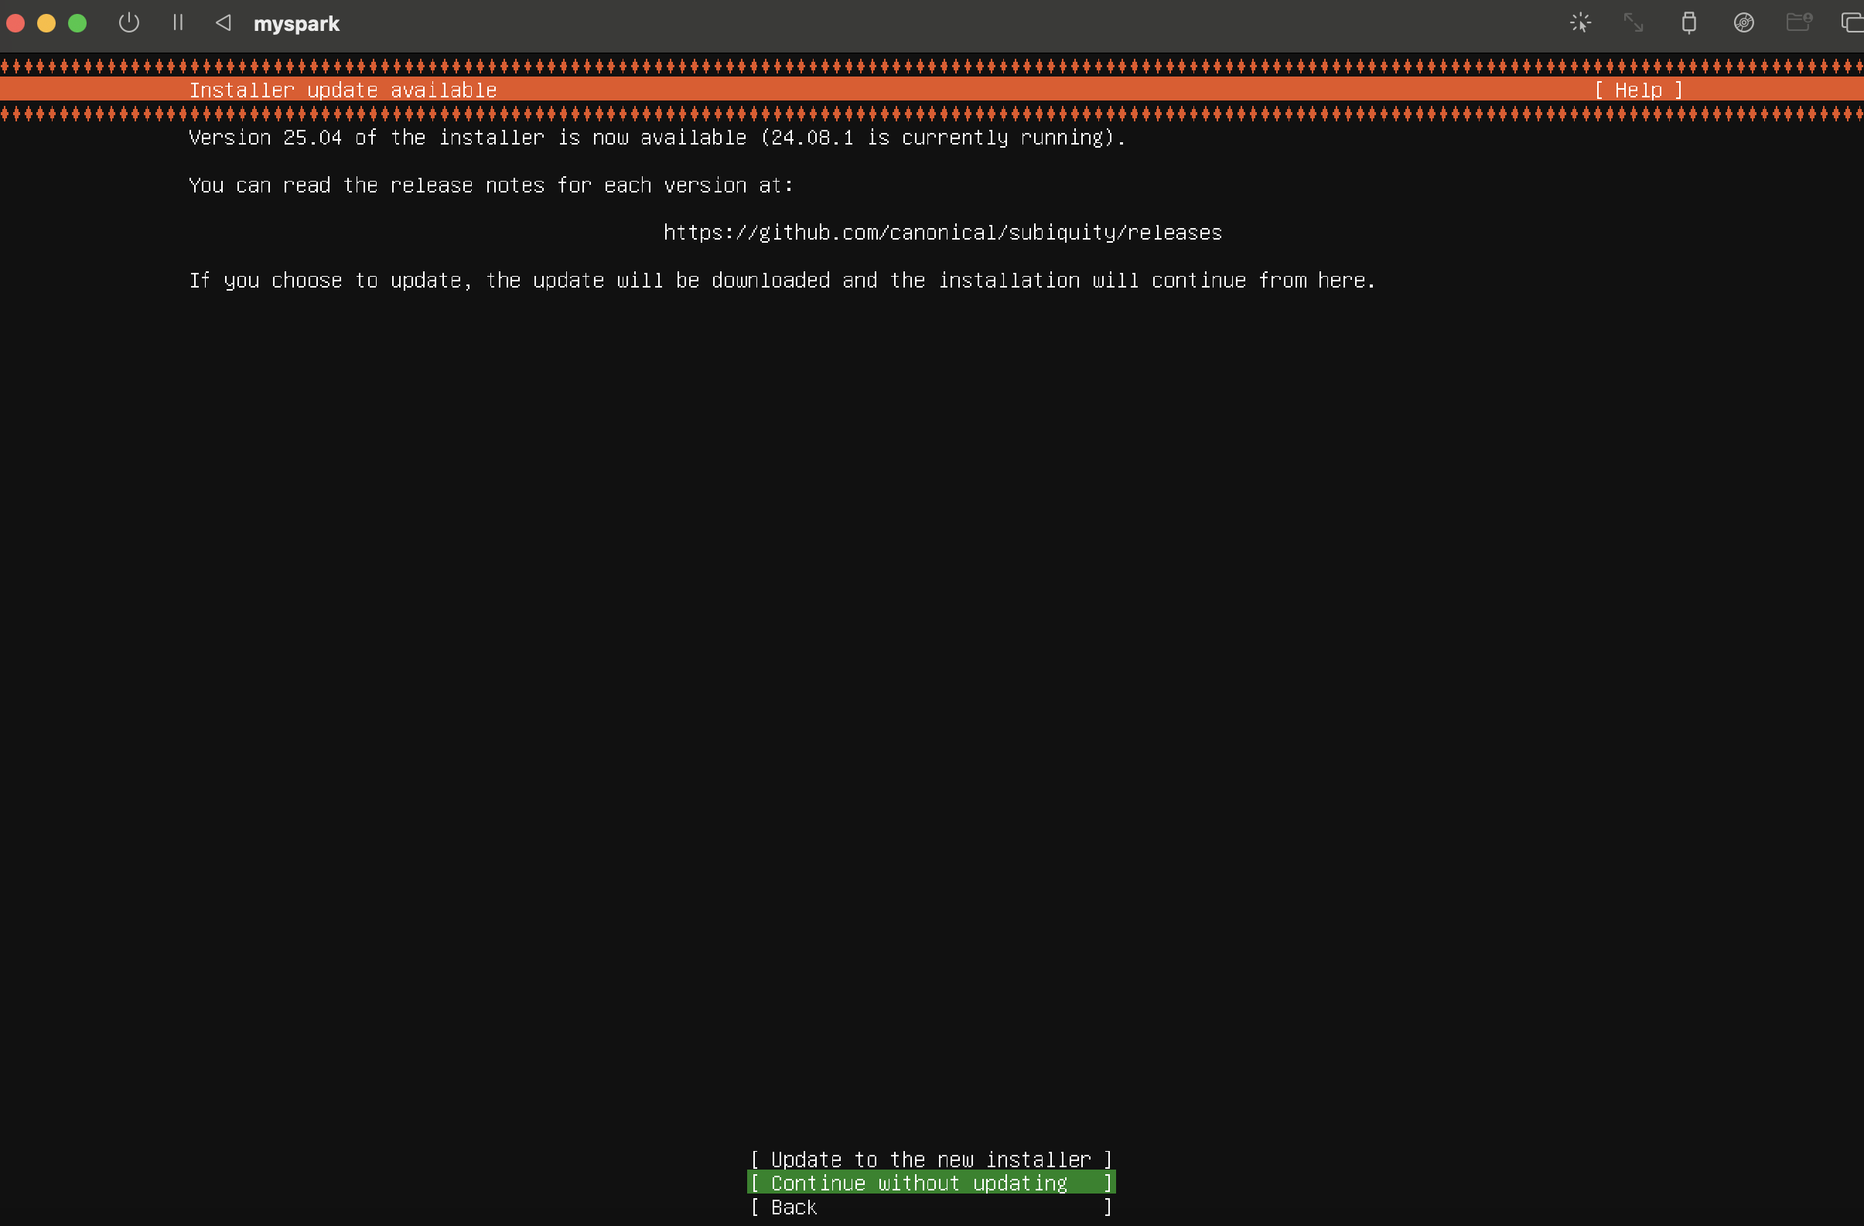Image resolution: width=1864 pixels, height=1226 pixels.
Task: Open the CD/DVD drive image icon
Action: point(1743,22)
